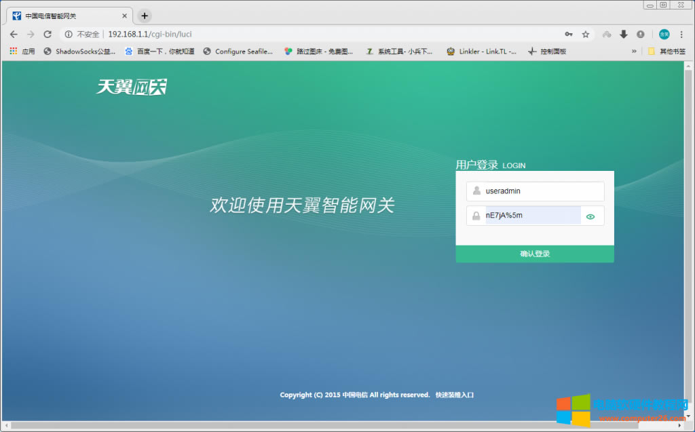Click the Copyright 2015 中国电信 text
The width and height of the screenshot is (695, 432).
(x=354, y=395)
